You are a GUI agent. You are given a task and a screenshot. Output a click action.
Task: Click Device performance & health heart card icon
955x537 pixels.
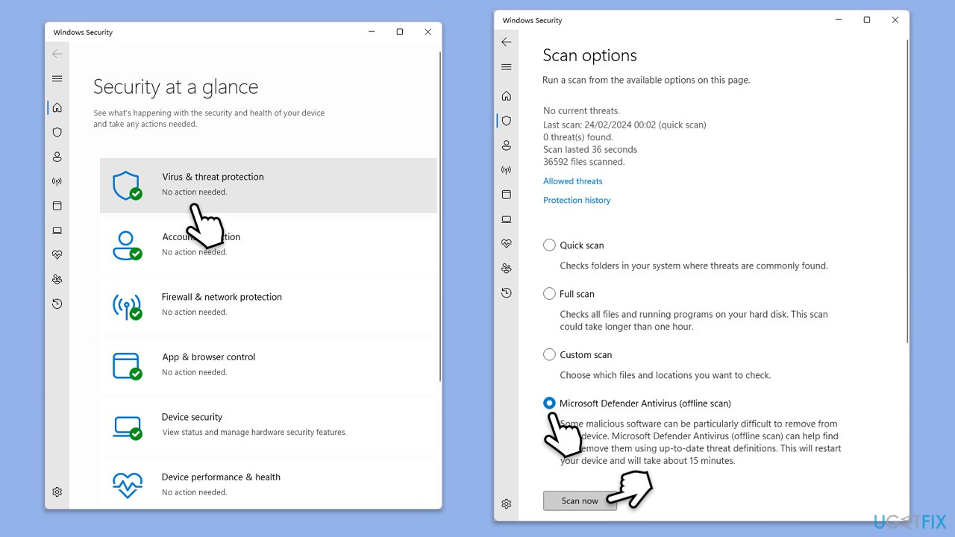(x=127, y=485)
